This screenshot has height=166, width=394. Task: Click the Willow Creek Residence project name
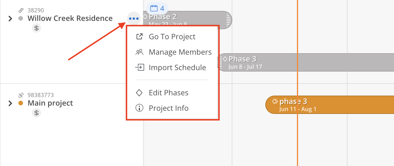pyautogui.click(x=70, y=18)
